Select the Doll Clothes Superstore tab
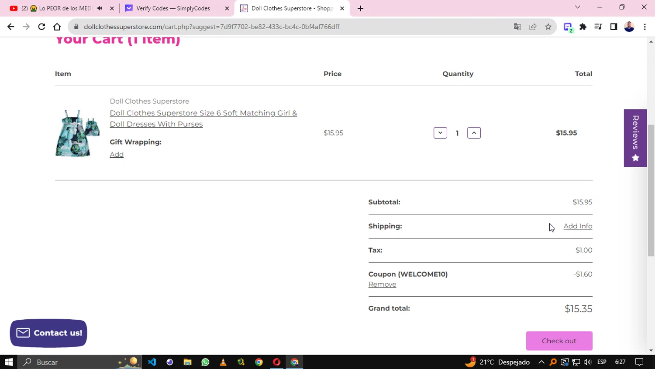Viewport: 655px width, 369px height. click(x=292, y=8)
